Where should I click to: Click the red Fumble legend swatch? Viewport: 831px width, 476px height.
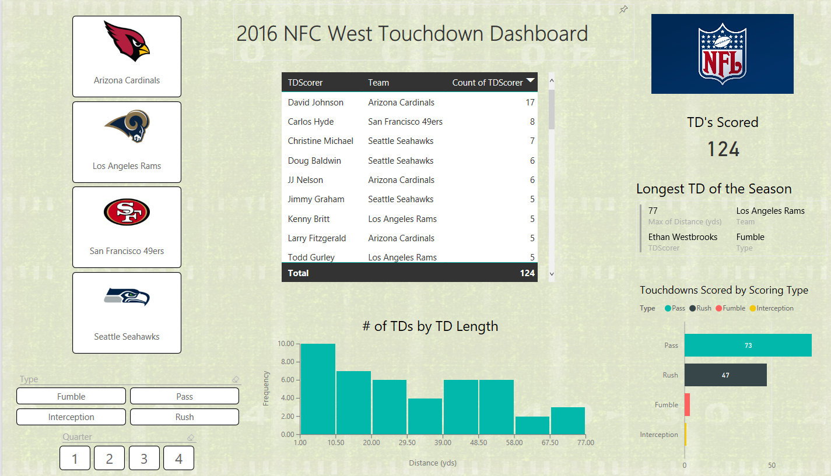click(x=719, y=308)
